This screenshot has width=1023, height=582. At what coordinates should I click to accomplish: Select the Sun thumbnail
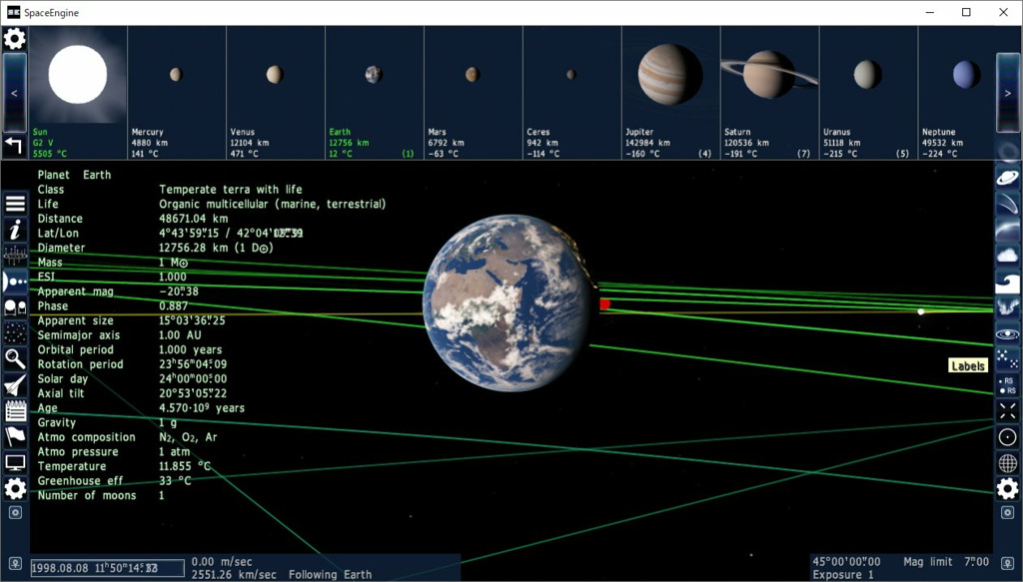pyautogui.click(x=78, y=93)
